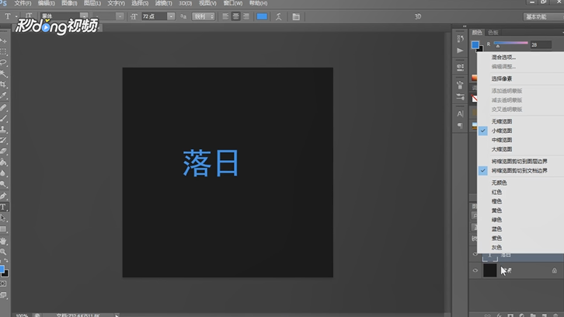Select the Brush tool

coord(4,118)
